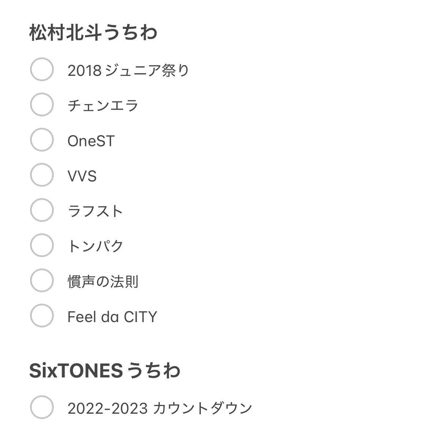
Task: Choose the トンパク radio circle
Action: (x=42, y=245)
